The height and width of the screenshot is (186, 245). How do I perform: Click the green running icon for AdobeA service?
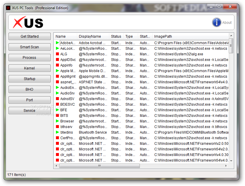point(57,43)
